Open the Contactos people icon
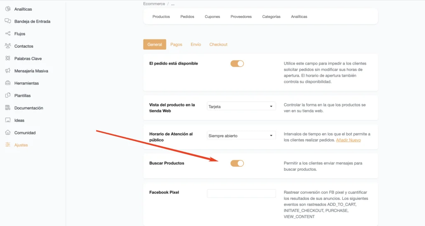Screen dimensions: 425x226 click(x=8, y=46)
